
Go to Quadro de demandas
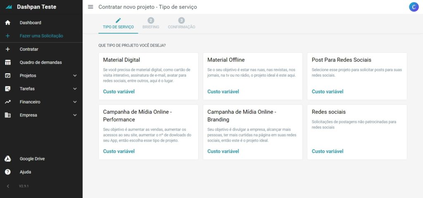[x=41, y=62]
